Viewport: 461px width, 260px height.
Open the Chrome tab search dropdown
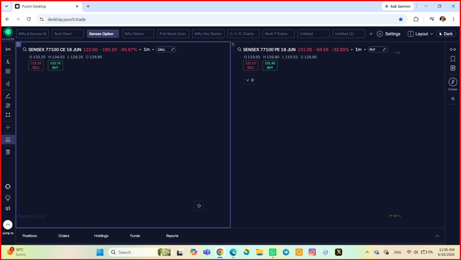point(6,6)
